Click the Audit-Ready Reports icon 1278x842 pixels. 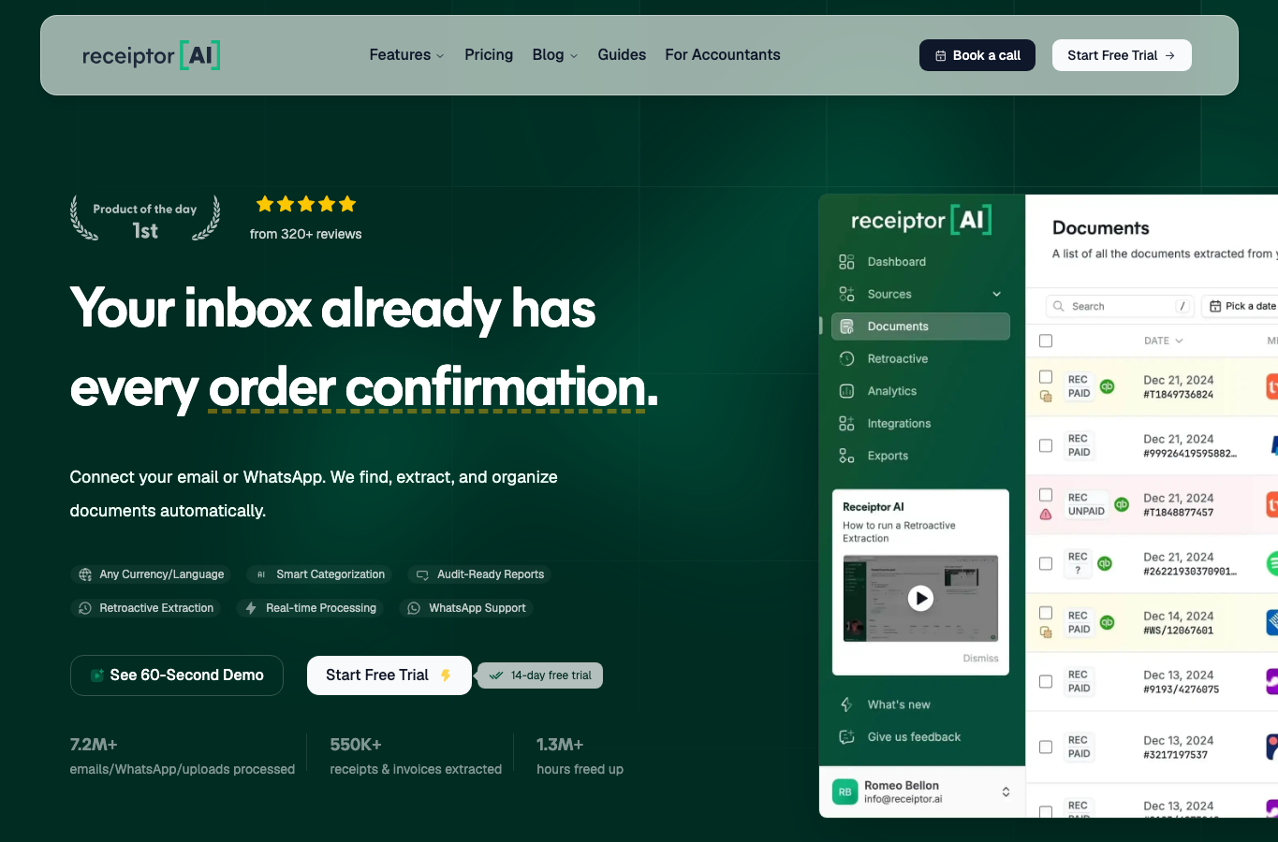[422, 574]
